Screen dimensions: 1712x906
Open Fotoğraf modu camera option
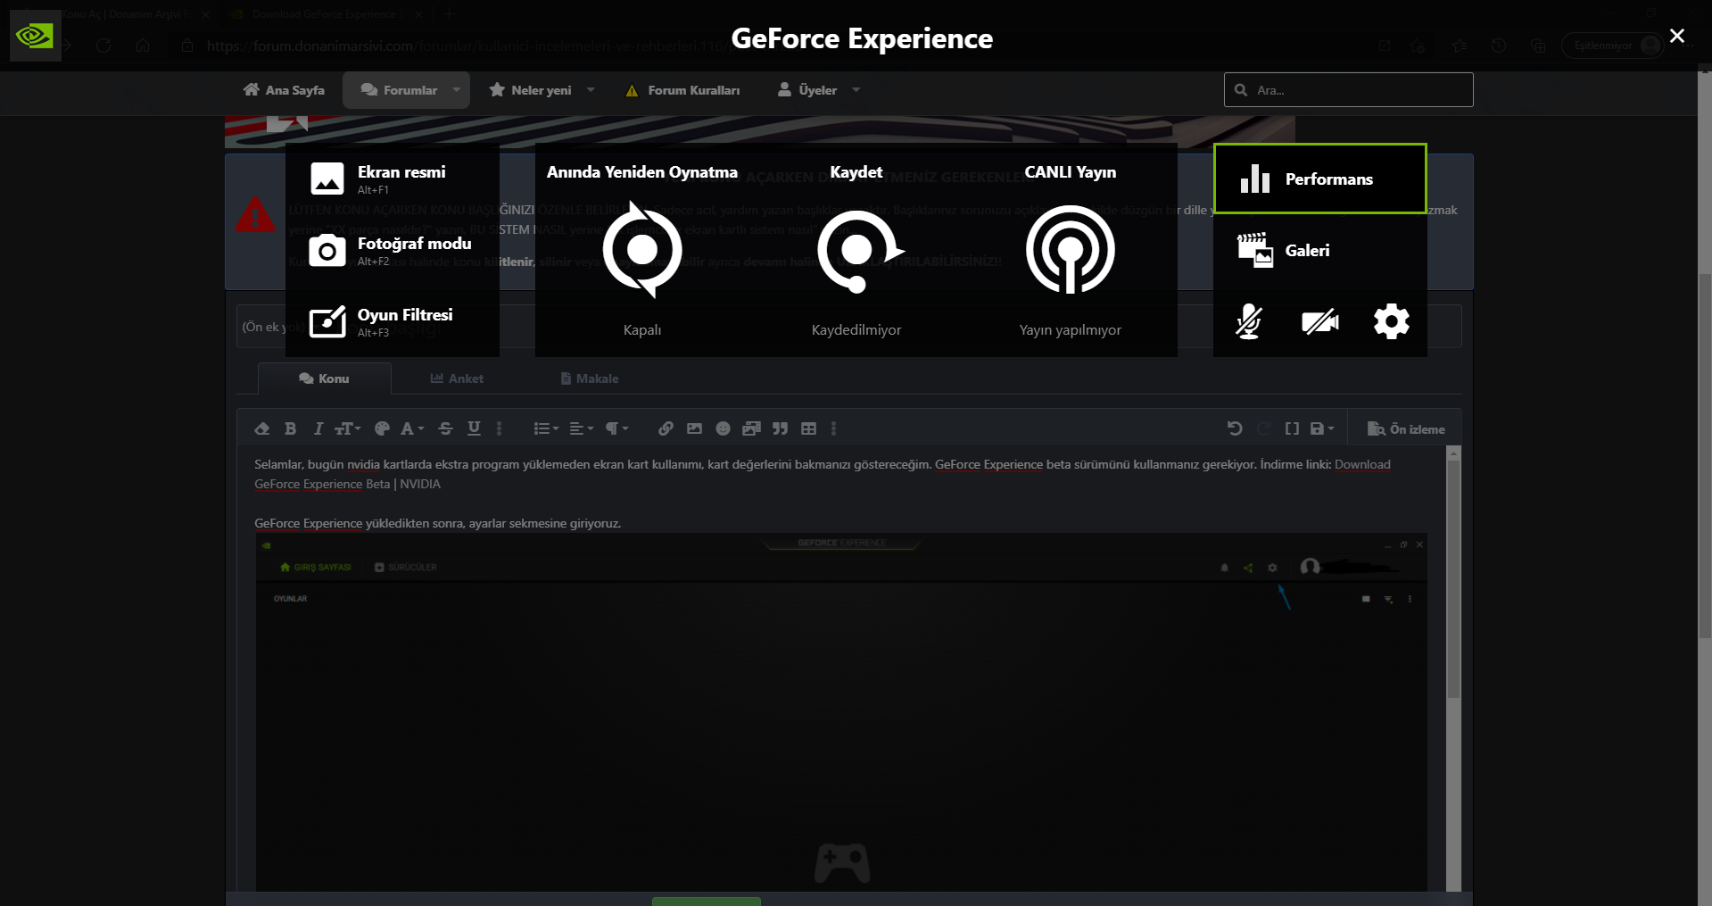coord(393,250)
